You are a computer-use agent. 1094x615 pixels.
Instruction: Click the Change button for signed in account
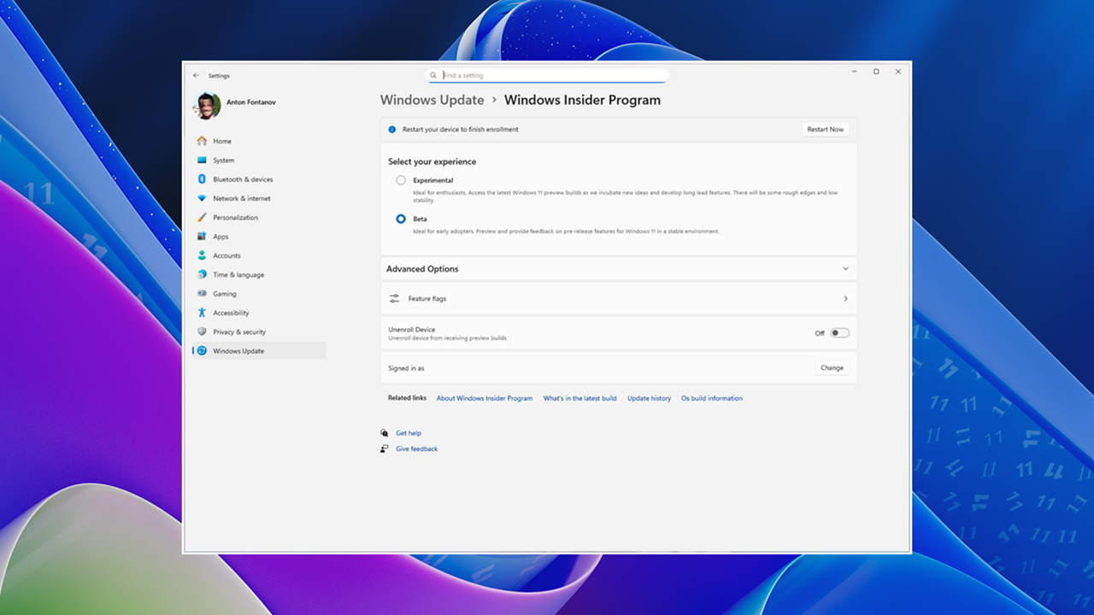pyautogui.click(x=832, y=368)
